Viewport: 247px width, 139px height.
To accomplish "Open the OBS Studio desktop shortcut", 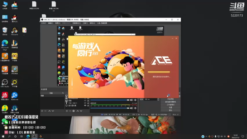I will click(x=5, y=83).
